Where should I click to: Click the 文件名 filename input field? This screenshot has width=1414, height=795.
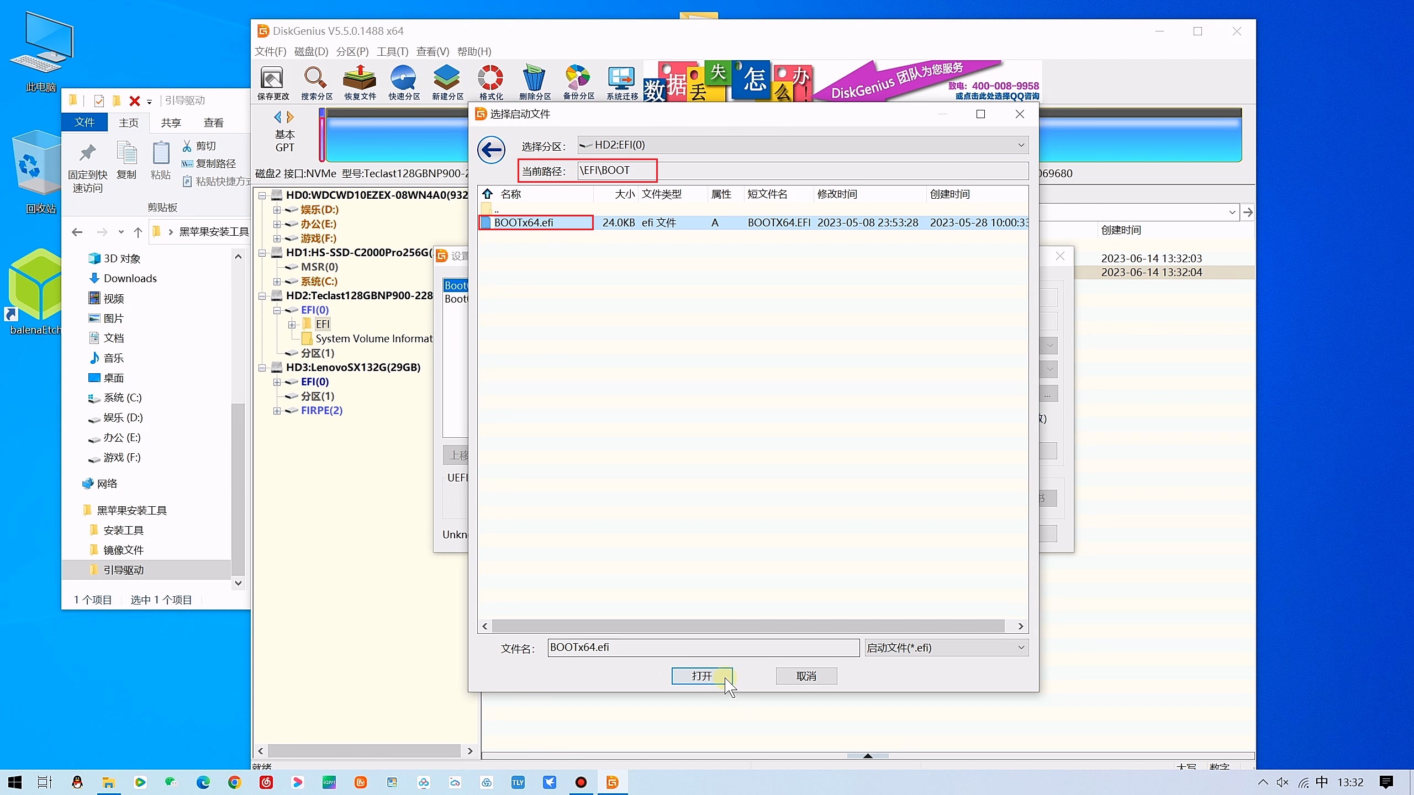(x=703, y=648)
